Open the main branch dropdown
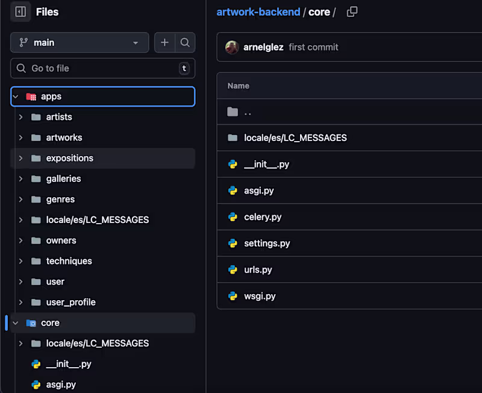The image size is (482, 393). point(80,43)
